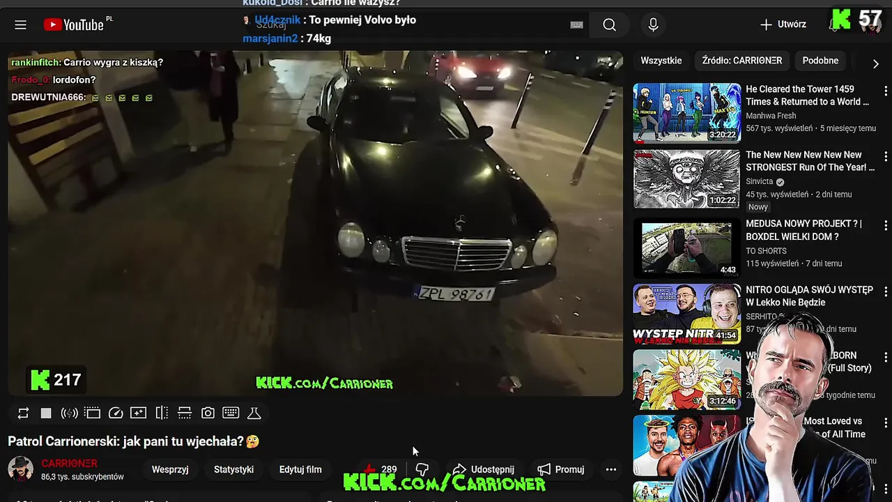Click the 115 wyświetleń 7 dni temu text
This screenshot has width=892, height=502.
tap(794, 264)
